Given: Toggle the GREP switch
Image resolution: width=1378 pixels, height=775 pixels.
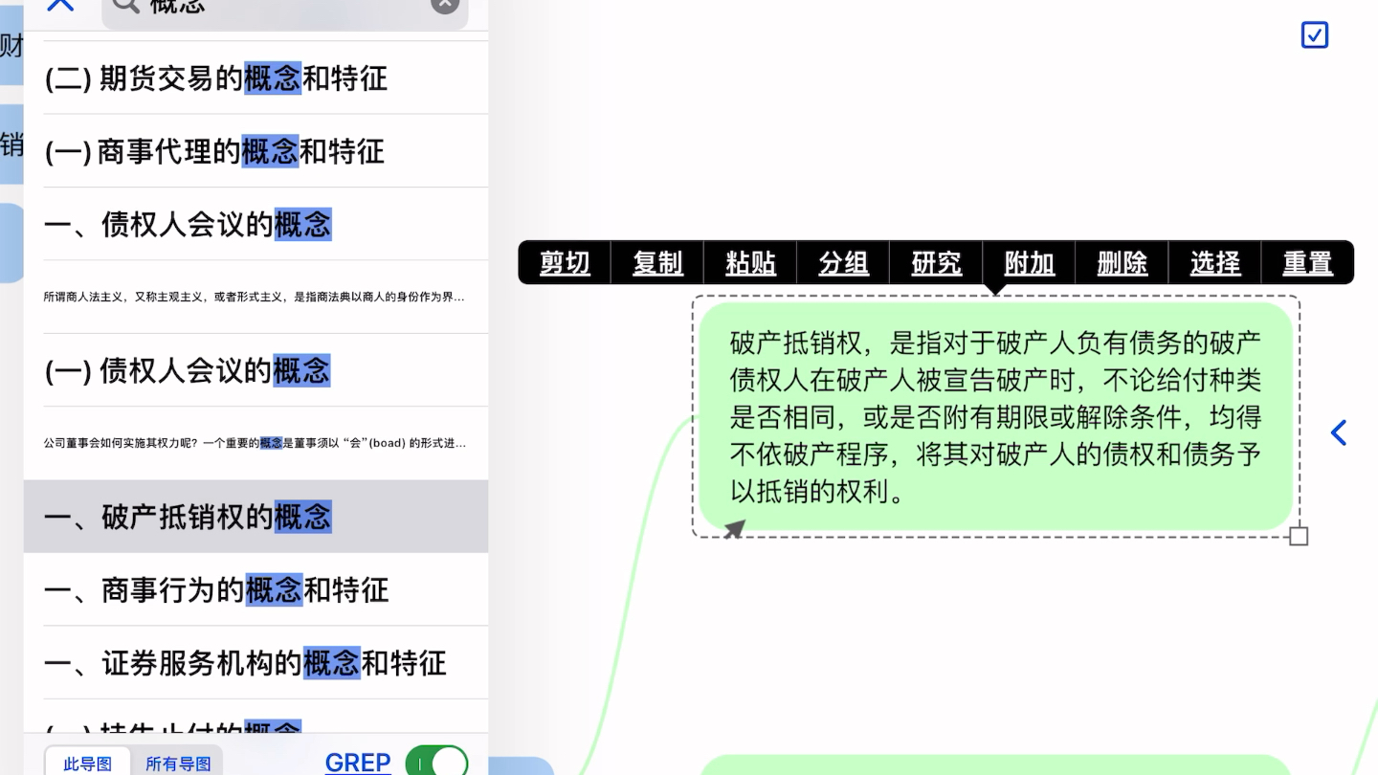Looking at the screenshot, I should click(437, 762).
